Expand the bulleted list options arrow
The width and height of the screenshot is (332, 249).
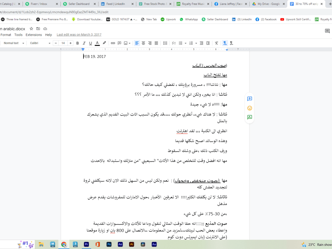(186, 43)
